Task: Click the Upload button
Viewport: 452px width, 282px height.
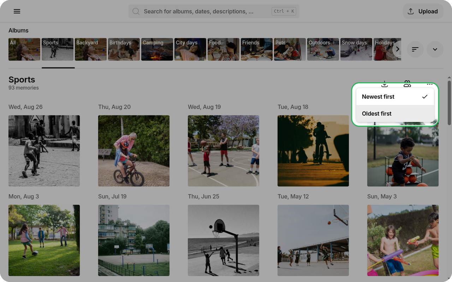Action: (423, 11)
